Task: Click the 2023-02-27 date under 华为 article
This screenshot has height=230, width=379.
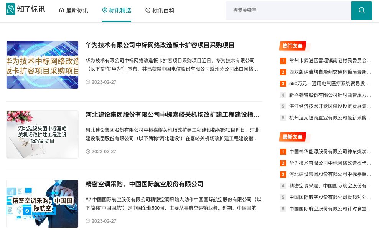Action: coord(101,82)
